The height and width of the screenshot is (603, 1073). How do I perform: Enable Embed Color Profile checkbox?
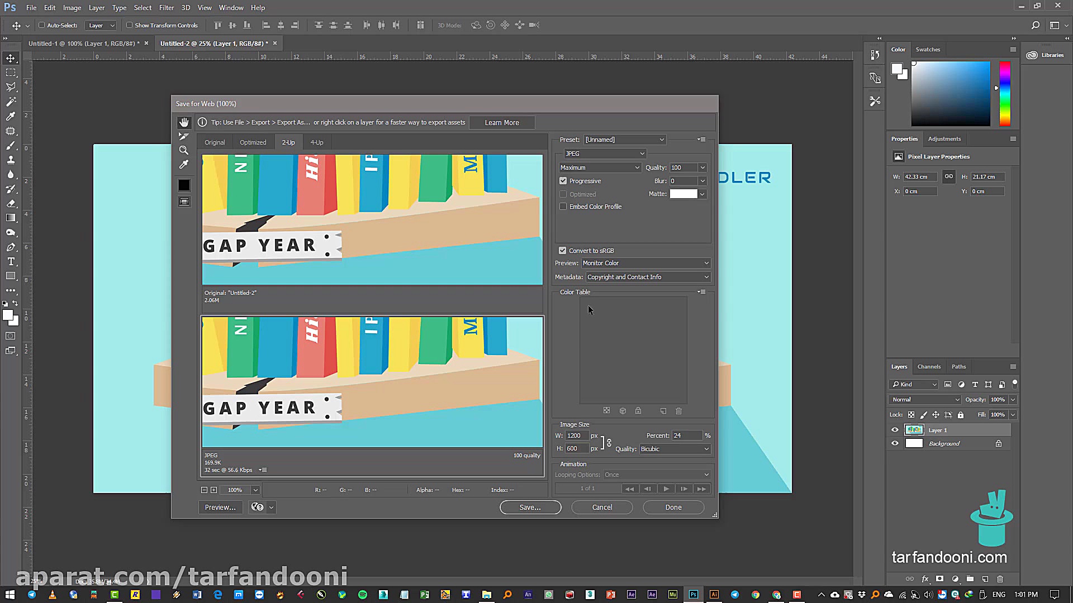click(563, 207)
